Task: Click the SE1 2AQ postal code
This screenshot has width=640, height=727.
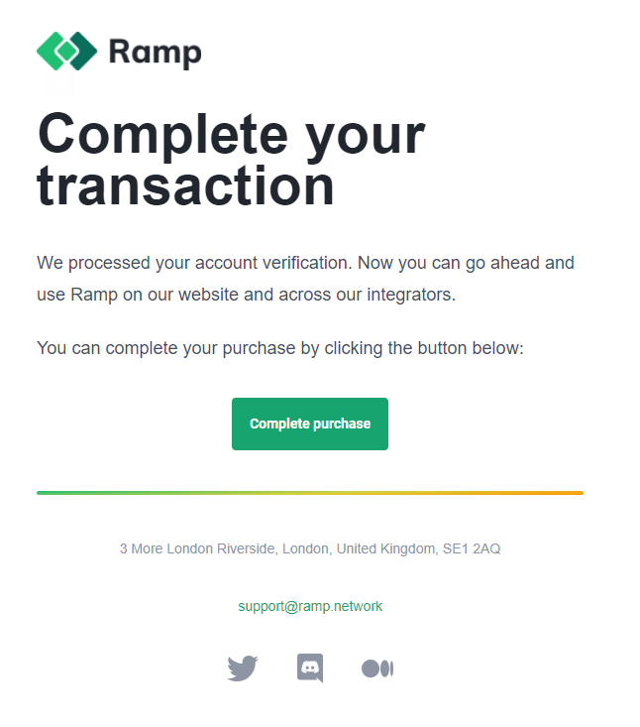Action: click(x=472, y=548)
